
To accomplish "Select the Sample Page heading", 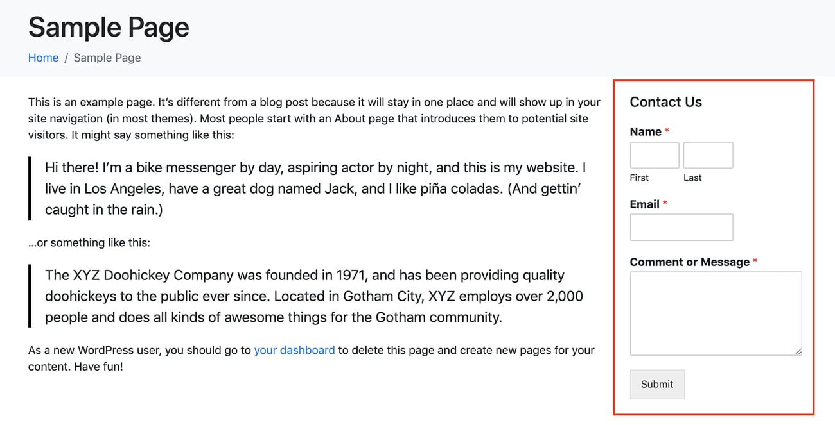I will (x=109, y=27).
